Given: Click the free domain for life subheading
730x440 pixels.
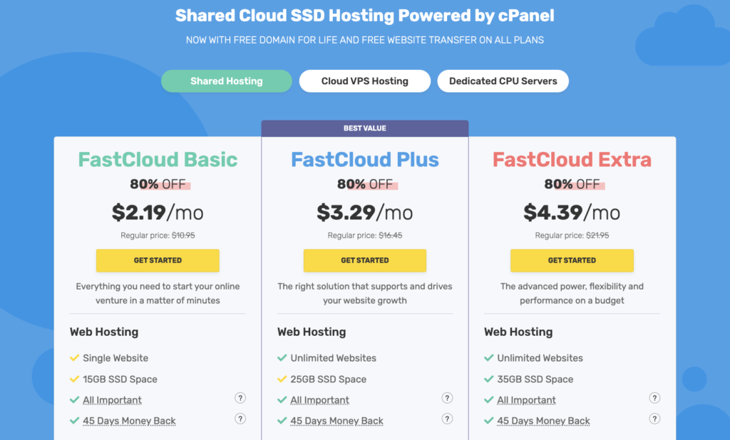Looking at the screenshot, I should [x=365, y=40].
